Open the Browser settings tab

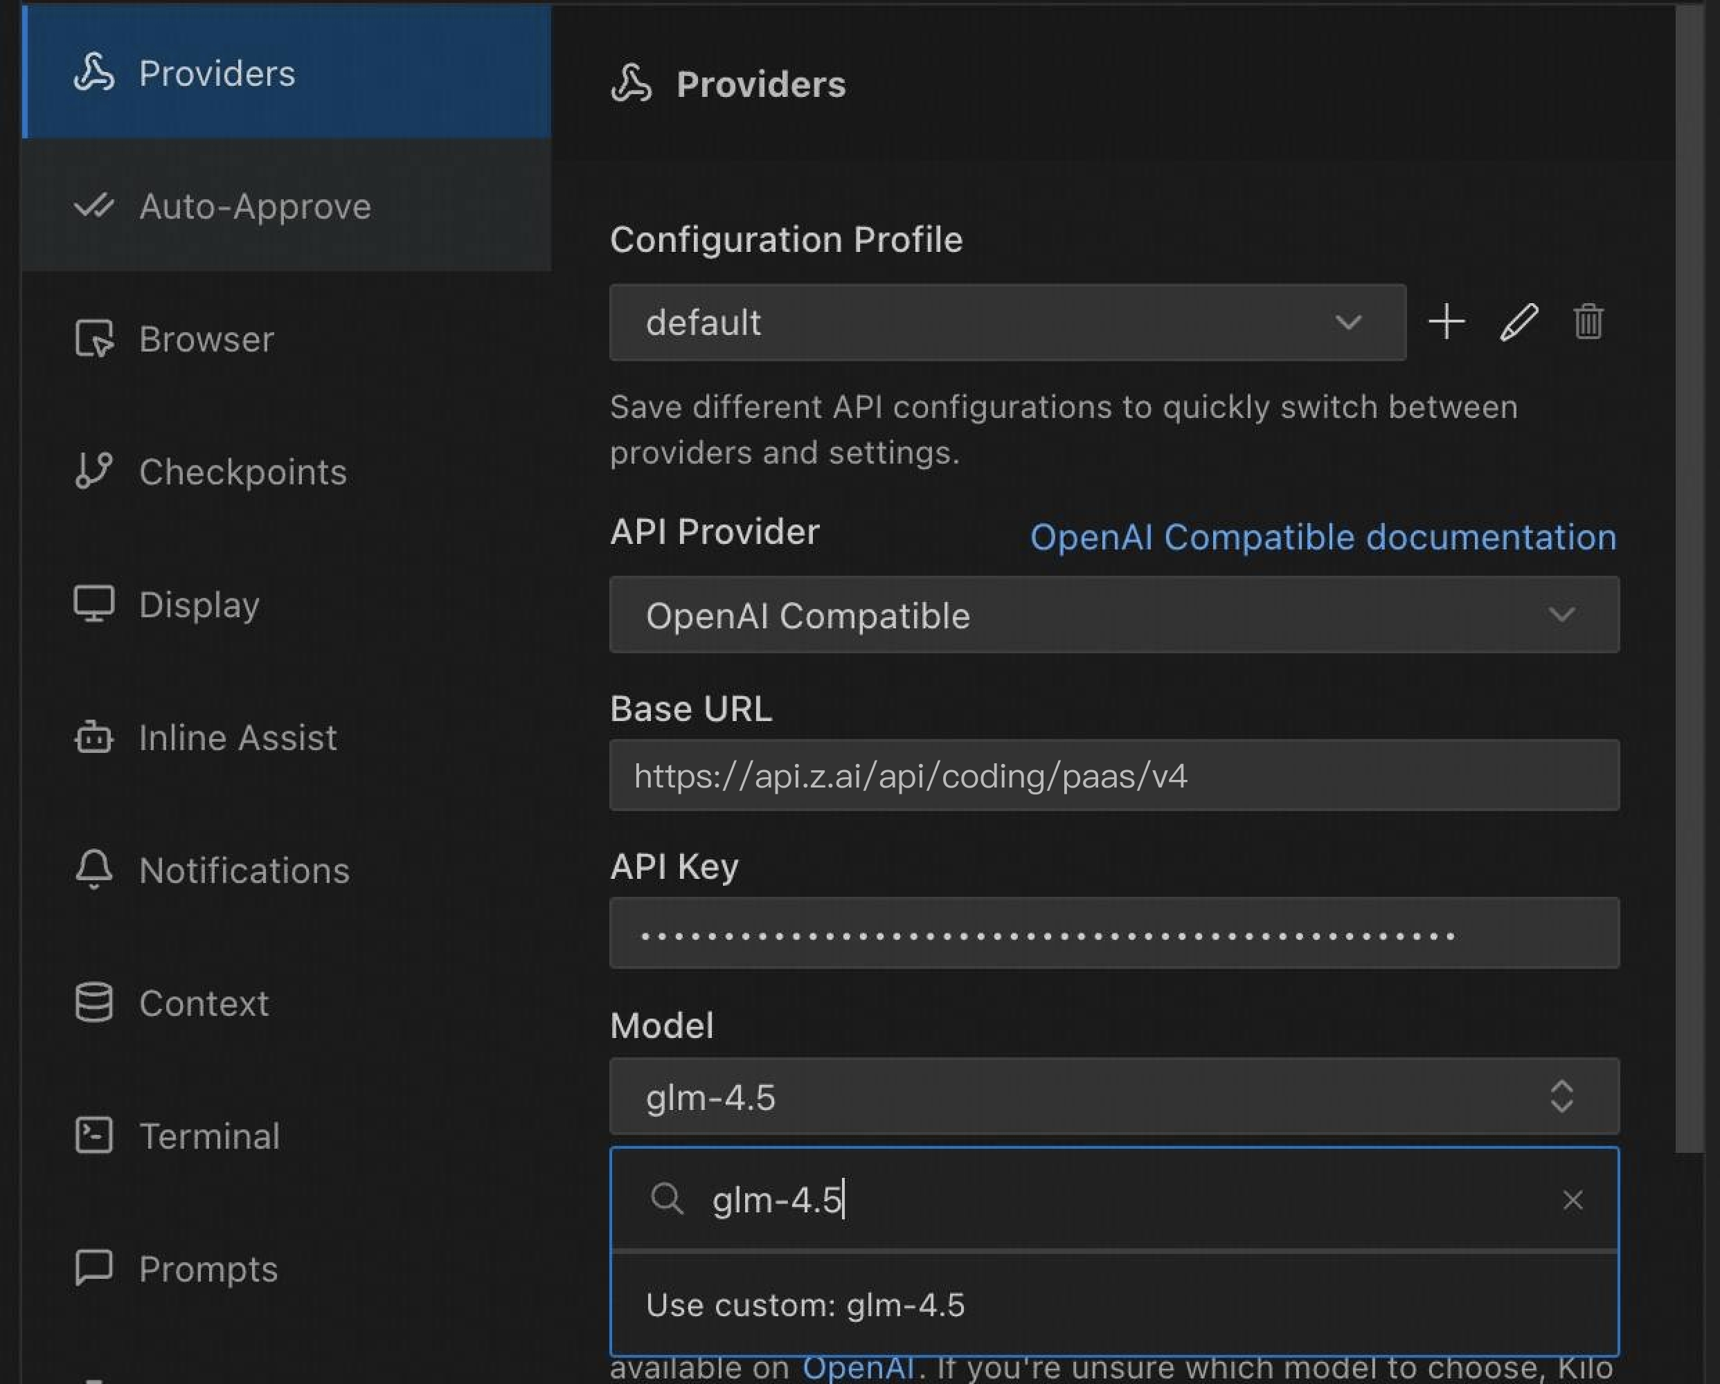(x=287, y=339)
